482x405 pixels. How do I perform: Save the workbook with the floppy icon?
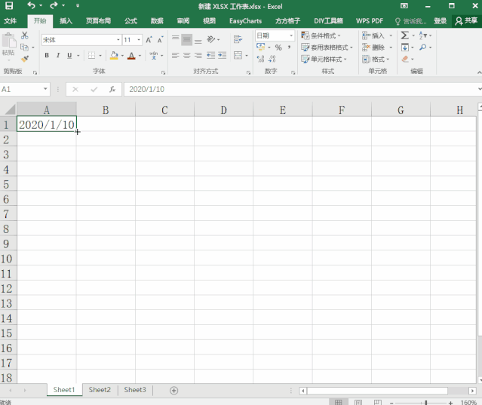click(x=9, y=5)
